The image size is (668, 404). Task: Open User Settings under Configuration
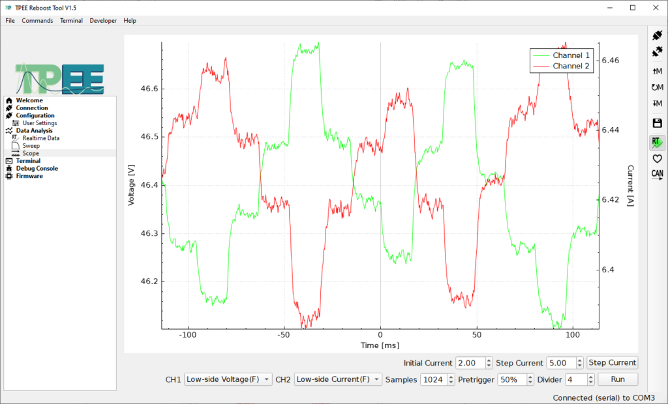(39, 123)
